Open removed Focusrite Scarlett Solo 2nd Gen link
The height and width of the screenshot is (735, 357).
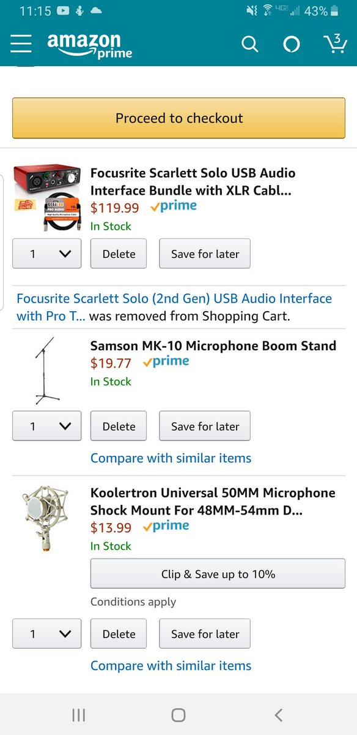174,307
